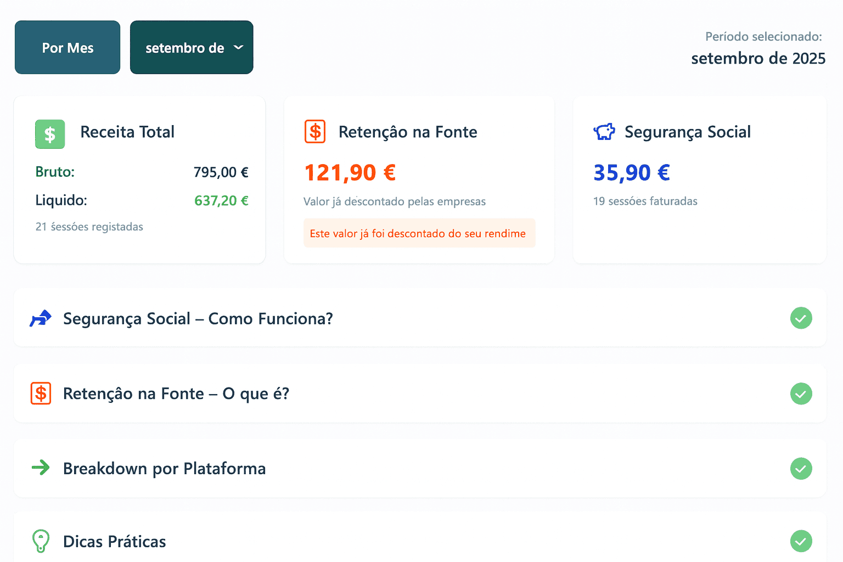The width and height of the screenshot is (843, 562).
Task: Expand the Segurança Social – Como Funciona? section
Action: (x=198, y=318)
